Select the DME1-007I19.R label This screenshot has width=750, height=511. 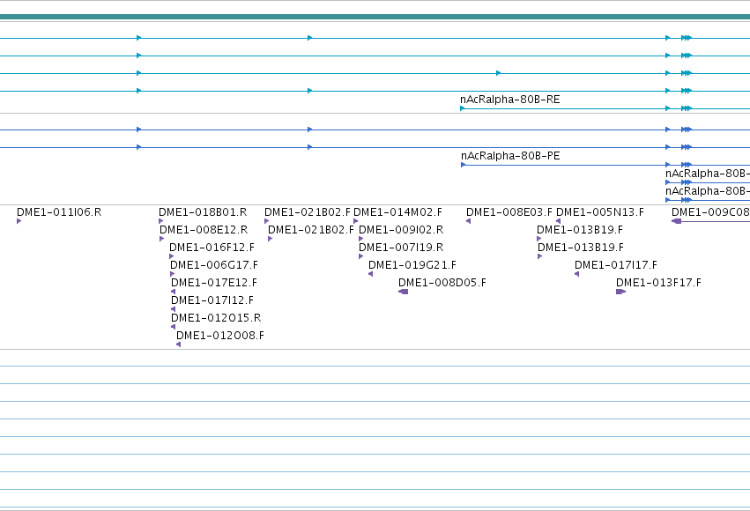[401, 248]
